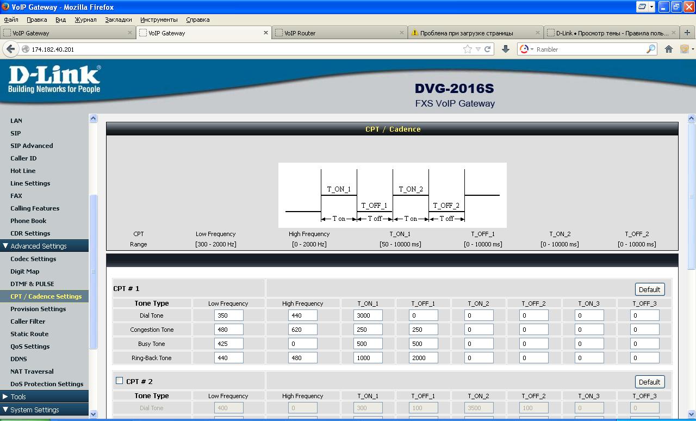This screenshot has height=421, width=696.
Task: Open the DTMF & PULSE page
Action: pos(32,284)
